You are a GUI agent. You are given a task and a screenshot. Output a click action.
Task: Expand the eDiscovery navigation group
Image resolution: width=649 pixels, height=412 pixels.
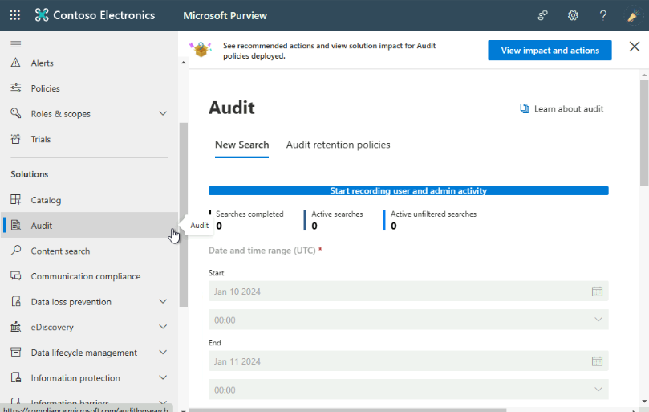(163, 328)
